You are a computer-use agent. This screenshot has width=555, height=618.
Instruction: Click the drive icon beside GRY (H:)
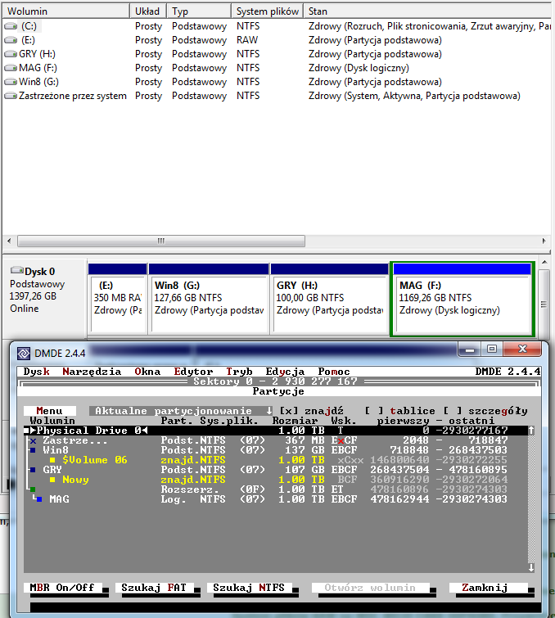(x=11, y=54)
